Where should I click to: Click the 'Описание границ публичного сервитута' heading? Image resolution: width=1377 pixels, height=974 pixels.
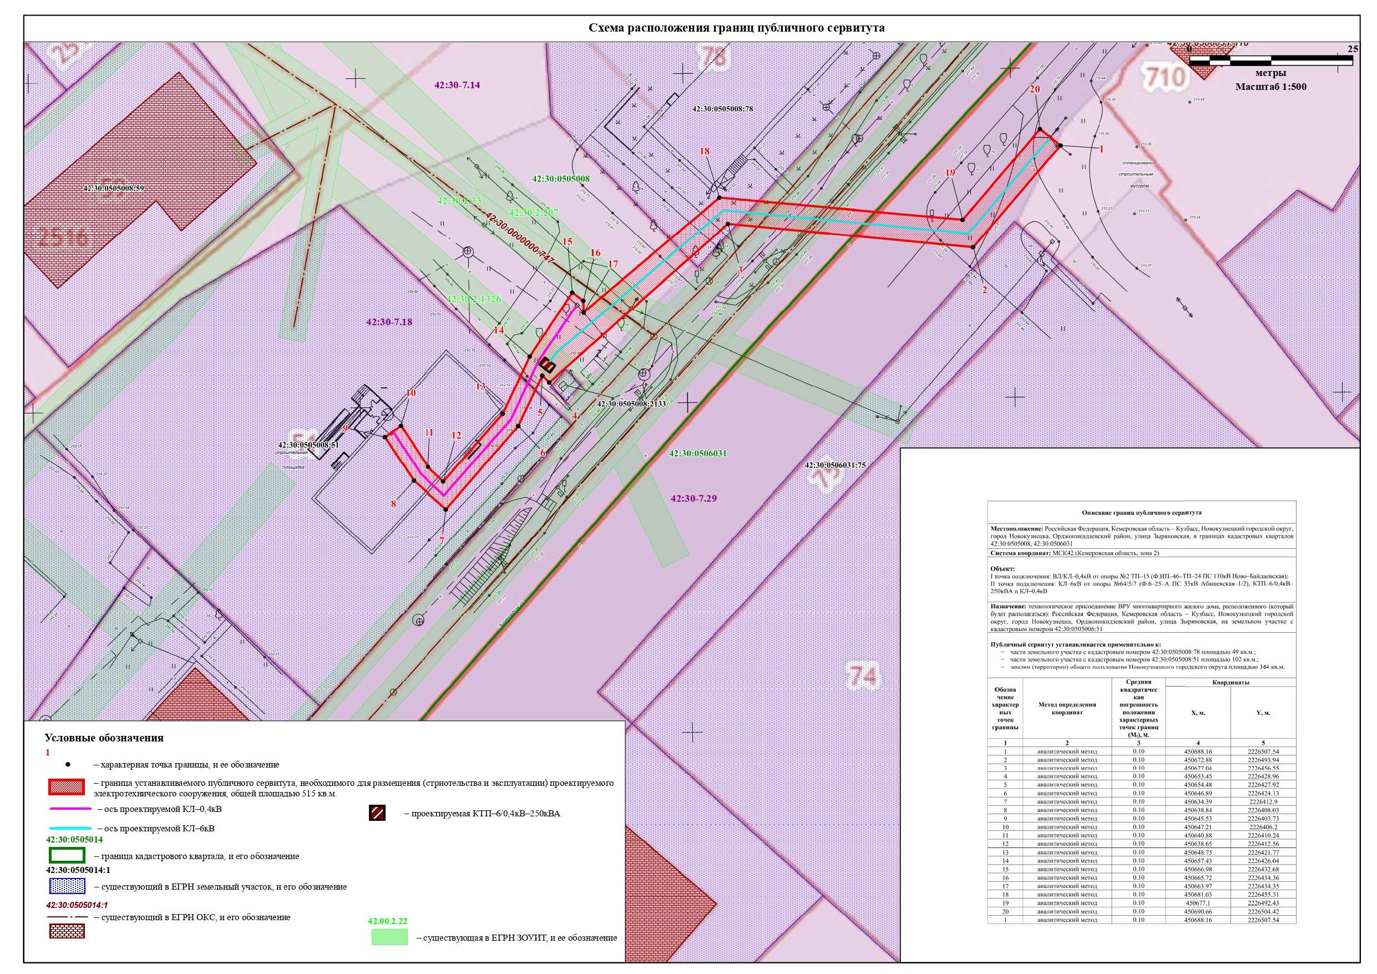1141,513
